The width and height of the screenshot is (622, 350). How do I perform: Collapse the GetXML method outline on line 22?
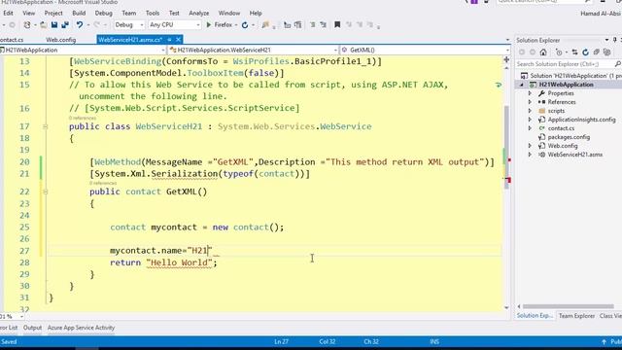[x=46, y=192]
